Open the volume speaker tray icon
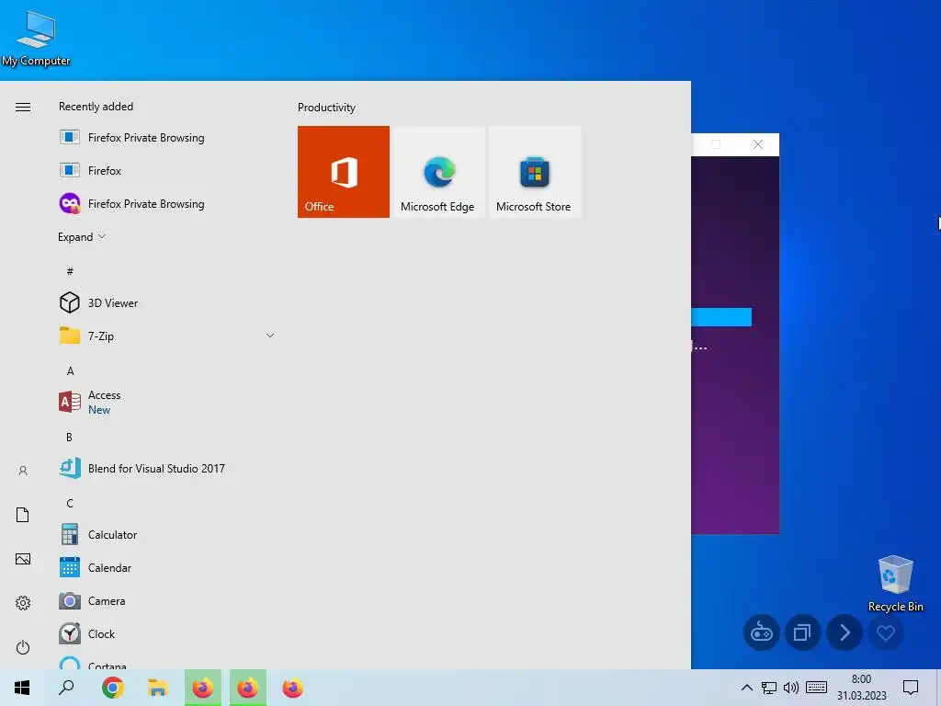 791,688
